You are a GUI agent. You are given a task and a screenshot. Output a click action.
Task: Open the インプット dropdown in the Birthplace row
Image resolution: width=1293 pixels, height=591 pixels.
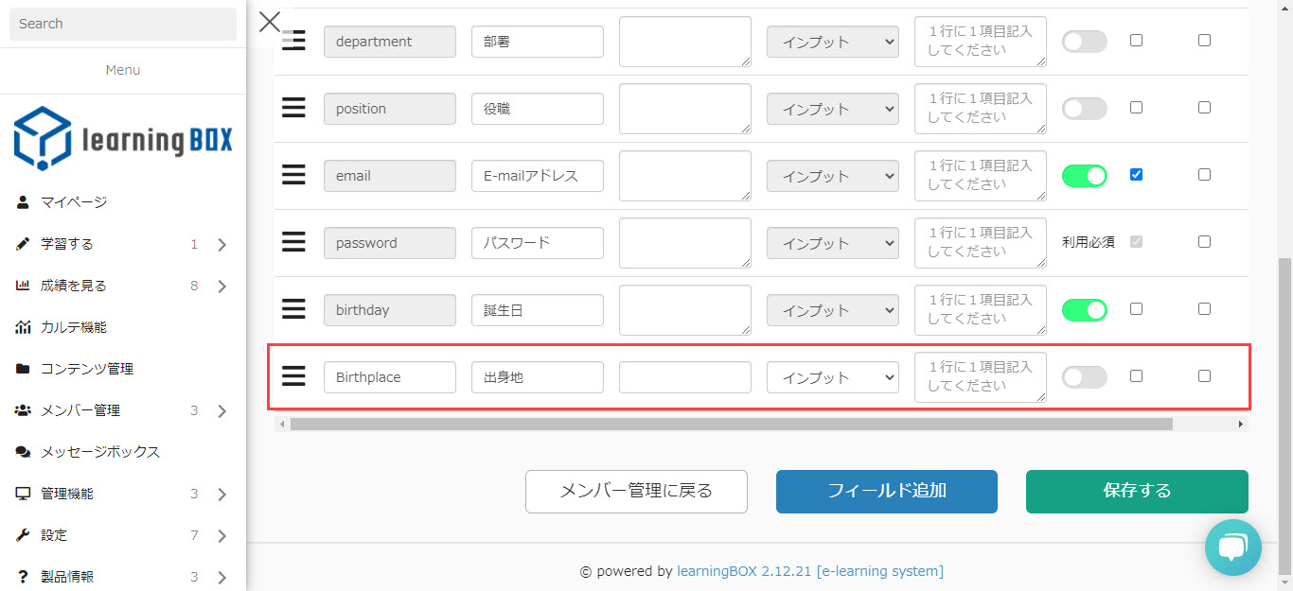[x=833, y=377]
